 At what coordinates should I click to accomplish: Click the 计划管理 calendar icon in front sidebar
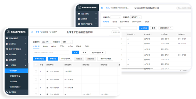7,65
